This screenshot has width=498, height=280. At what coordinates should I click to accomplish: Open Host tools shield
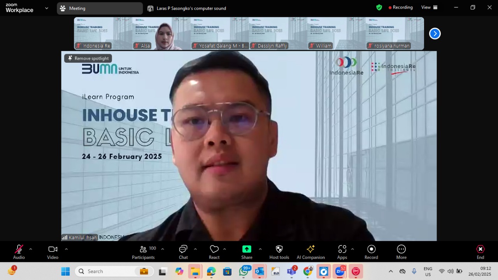pyautogui.click(x=279, y=252)
